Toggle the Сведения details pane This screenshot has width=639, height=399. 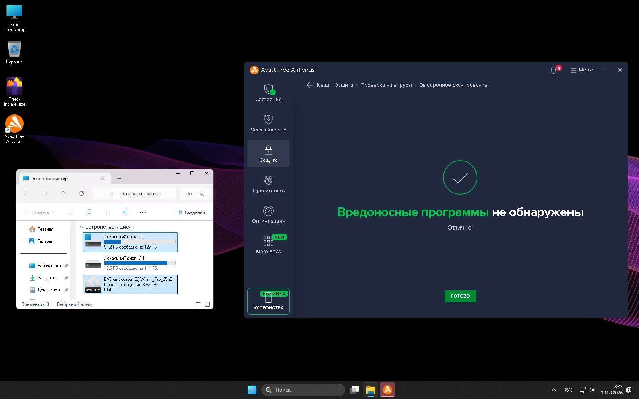[x=190, y=212]
